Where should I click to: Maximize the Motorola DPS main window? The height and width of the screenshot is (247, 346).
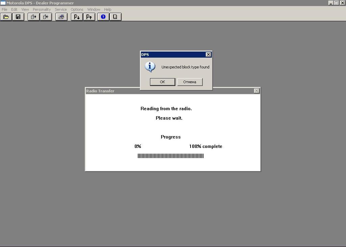point(336,3)
